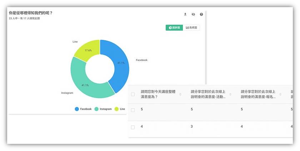Sort by 滿意度-報名 column arrows
The height and width of the screenshot is (151, 300).
[280, 94]
